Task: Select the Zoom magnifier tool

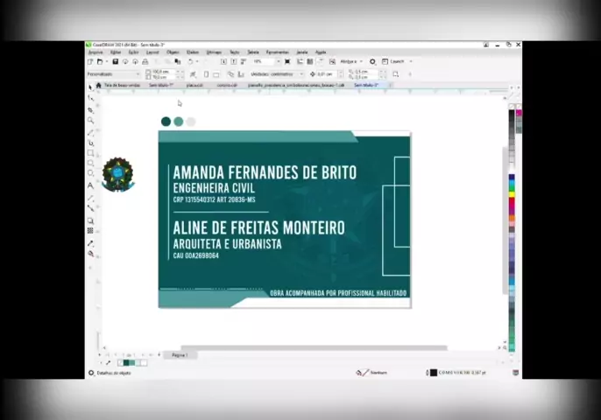Action: (x=90, y=120)
